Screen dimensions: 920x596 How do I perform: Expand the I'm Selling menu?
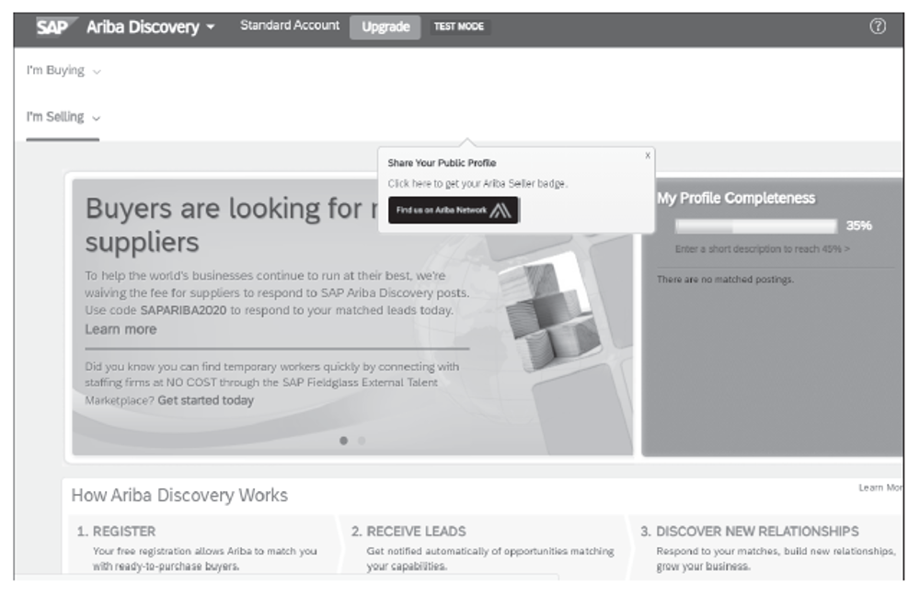[63, 117]
